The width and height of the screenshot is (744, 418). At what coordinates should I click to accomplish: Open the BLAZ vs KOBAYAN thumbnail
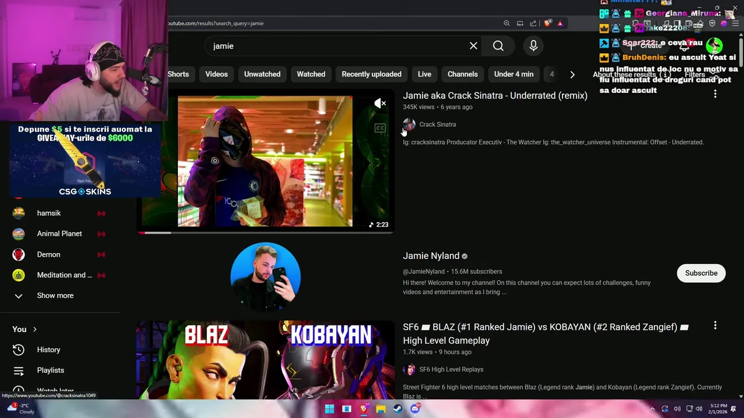point(266,360)
